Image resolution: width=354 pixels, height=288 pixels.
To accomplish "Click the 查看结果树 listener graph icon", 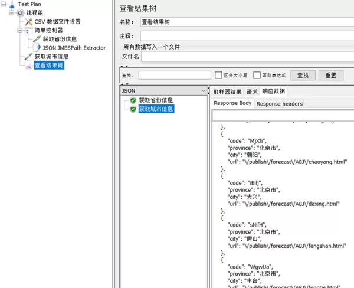I will coord(28,66).
